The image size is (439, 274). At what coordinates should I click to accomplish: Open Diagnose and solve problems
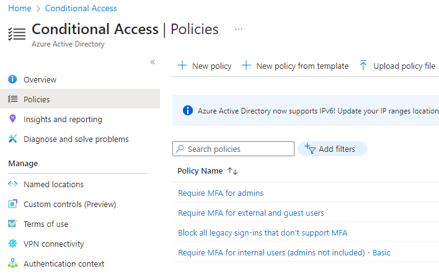pyautogui.click(x=76, y=139)
